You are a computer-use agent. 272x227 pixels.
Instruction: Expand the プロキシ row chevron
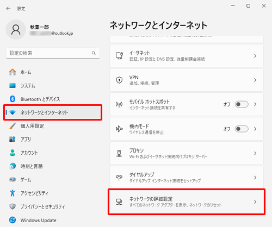tap(255, 153)
